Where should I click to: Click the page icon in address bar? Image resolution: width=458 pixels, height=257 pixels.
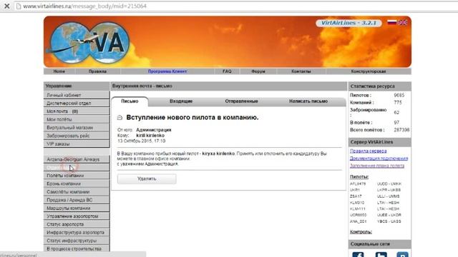point(19,6)
